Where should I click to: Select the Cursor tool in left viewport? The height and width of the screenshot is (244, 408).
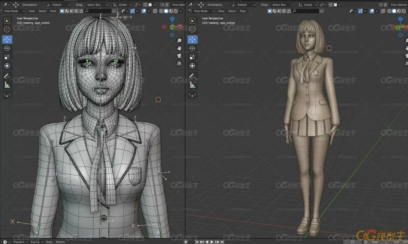point(7,30)
